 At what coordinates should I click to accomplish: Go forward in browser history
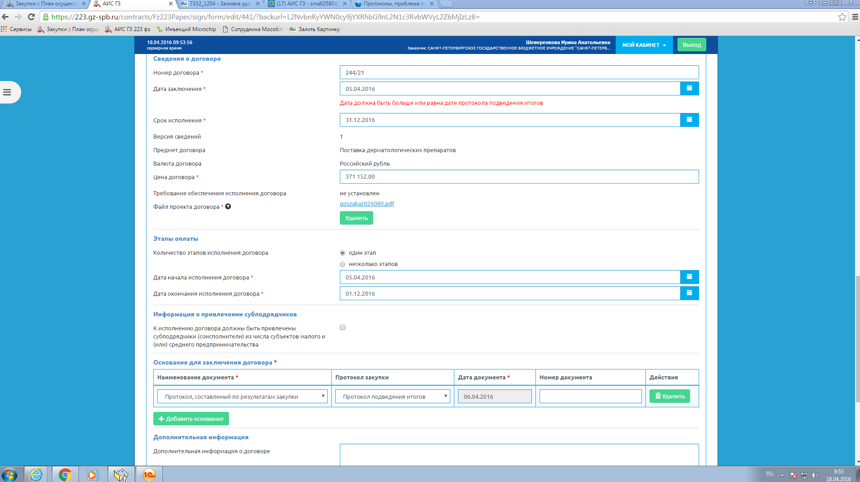[x=18, y=17]
